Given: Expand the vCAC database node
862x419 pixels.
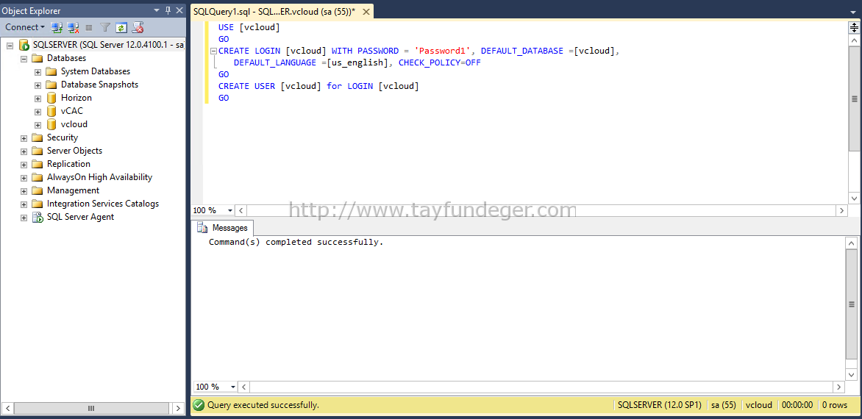Looking at the screenshot, I should pos(38,111).
